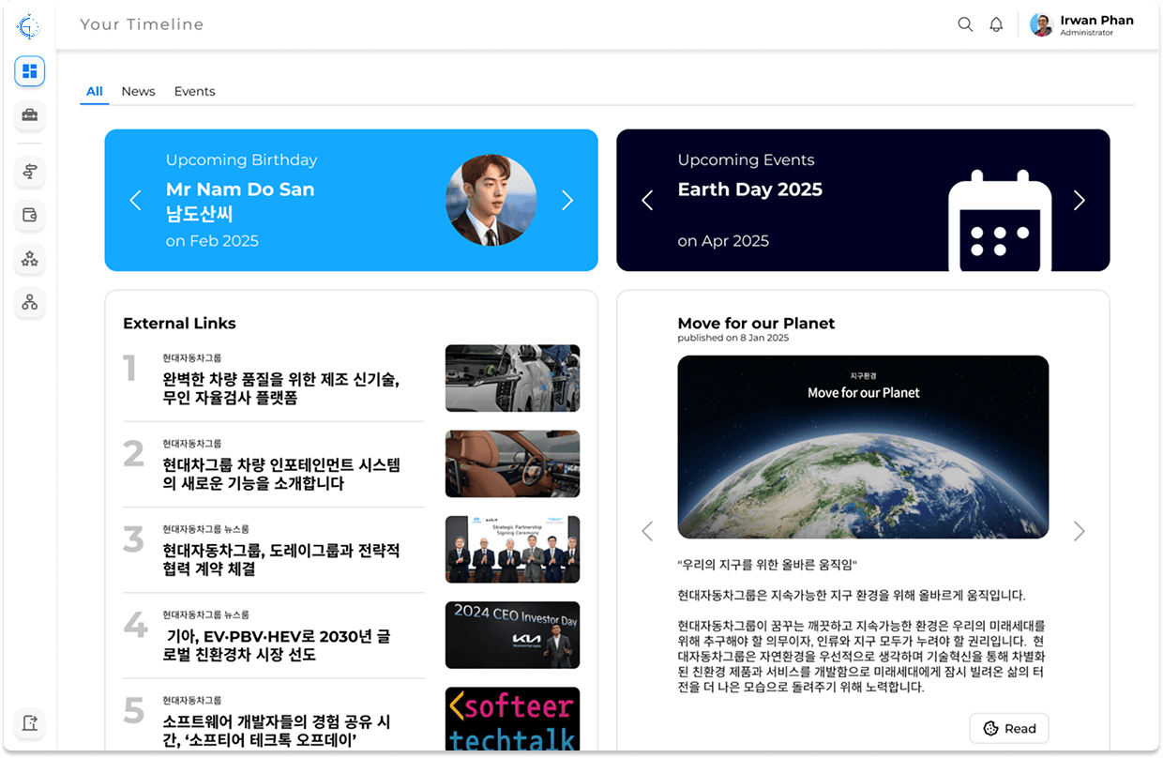This screenshot has height=758, width=1163.
Task: Go to previous article in Move for our Planet
Action: point(647,531)
